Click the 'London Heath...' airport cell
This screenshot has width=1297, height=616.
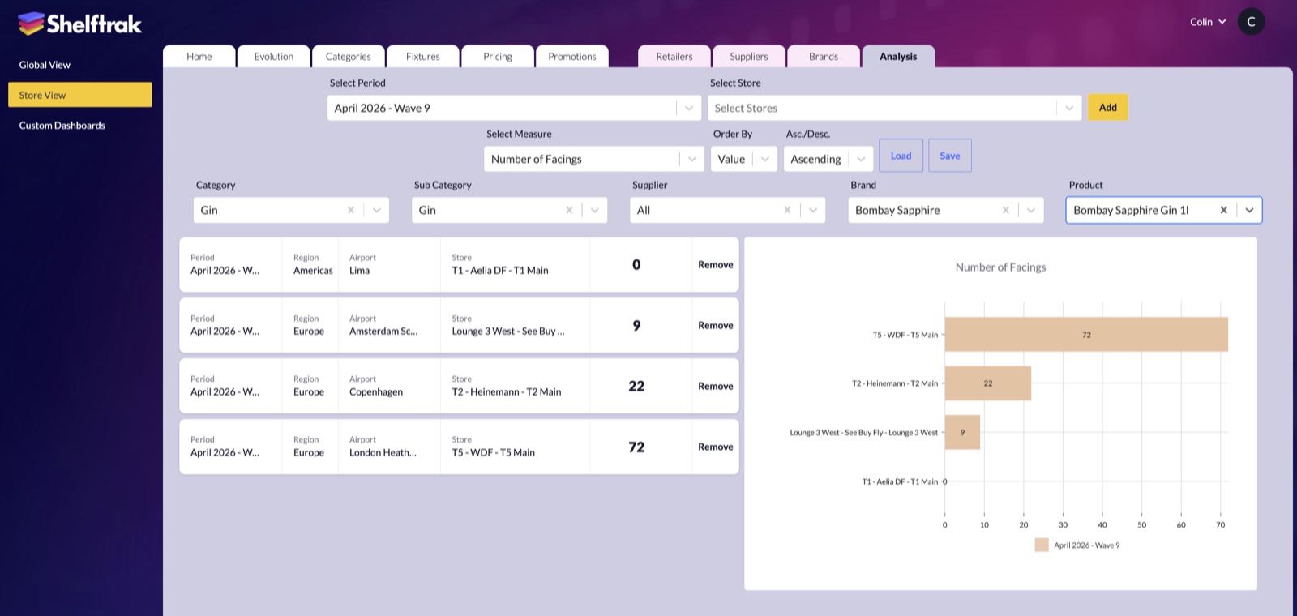tap(383, 453)
